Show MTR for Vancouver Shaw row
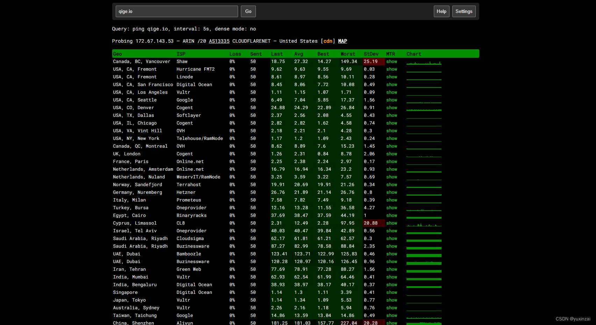This screenshot has width=596, height=325. click(x=392, y=62)
